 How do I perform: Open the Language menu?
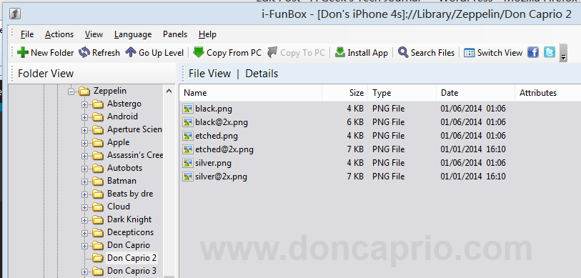(133, 34)
